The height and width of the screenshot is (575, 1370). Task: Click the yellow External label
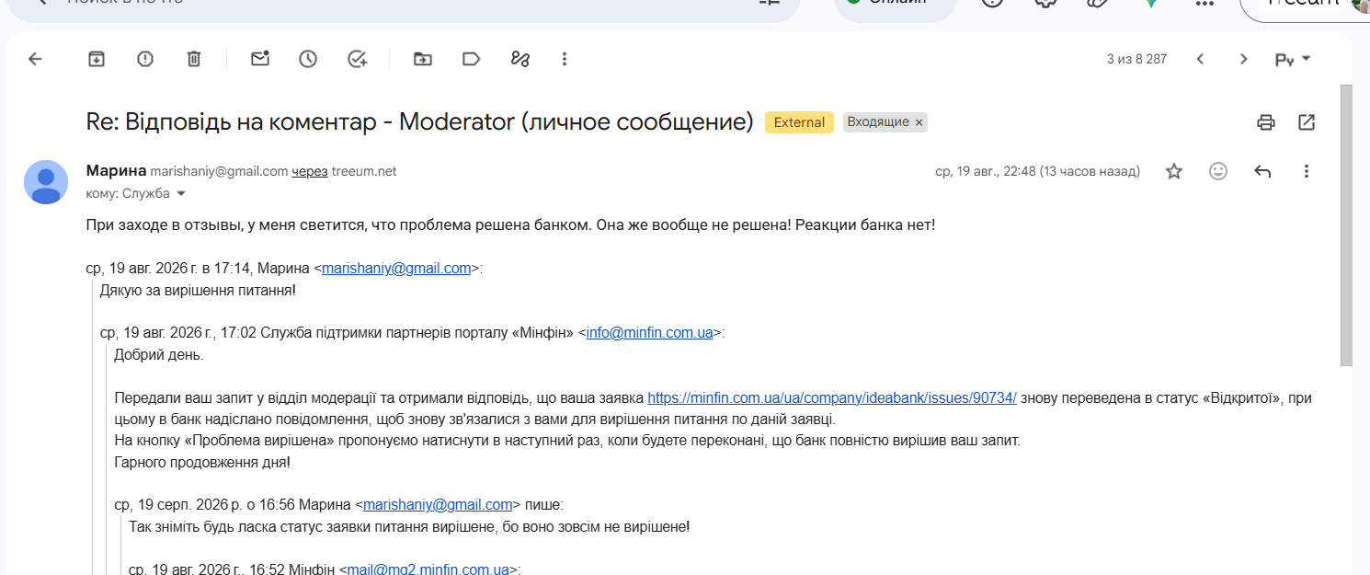click(799, 122)
